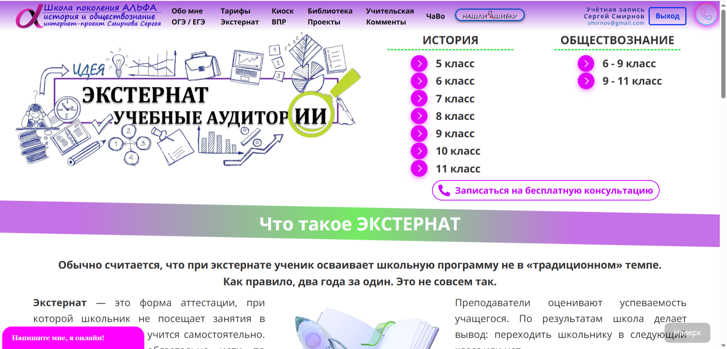Open the phone icon in the top right corner
This screenshot has width=727, height=349.
tap(706, 15)
